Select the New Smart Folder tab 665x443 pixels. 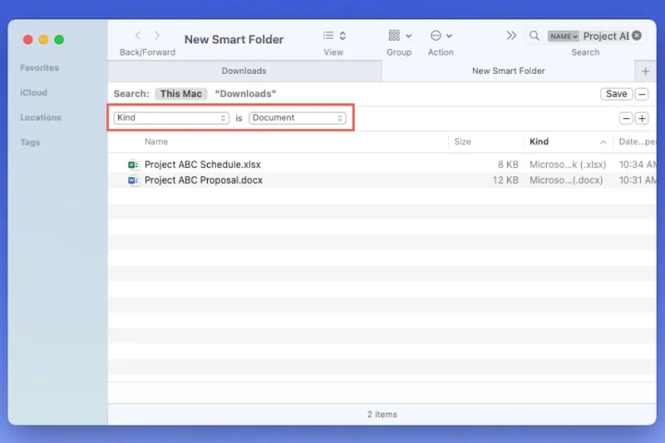coord(508,71)
